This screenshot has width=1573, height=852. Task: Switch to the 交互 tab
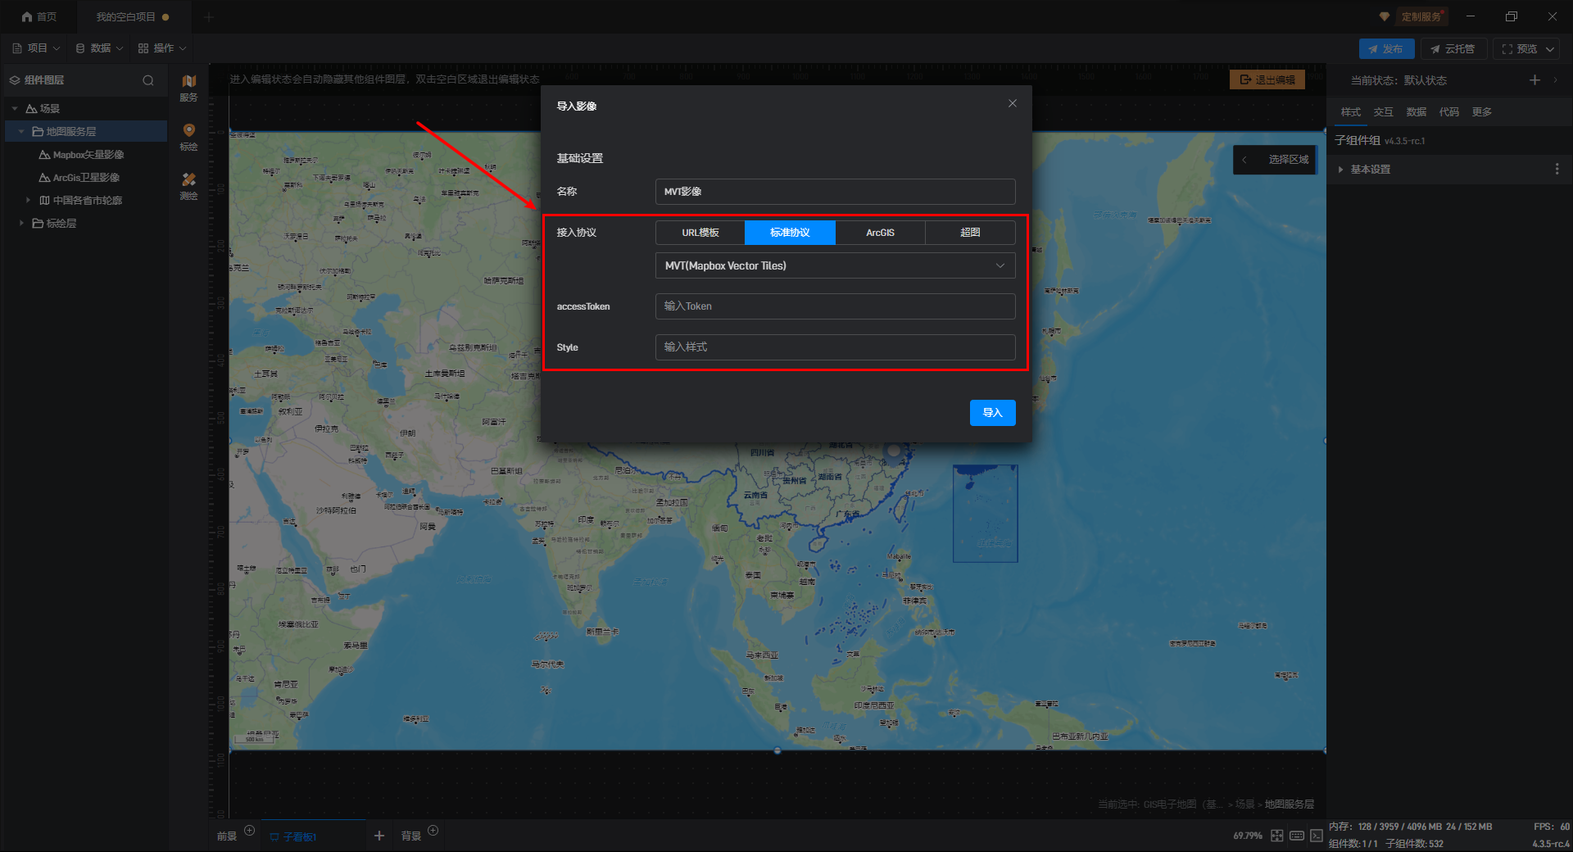pyautogui.click(x=1383, y=112)
